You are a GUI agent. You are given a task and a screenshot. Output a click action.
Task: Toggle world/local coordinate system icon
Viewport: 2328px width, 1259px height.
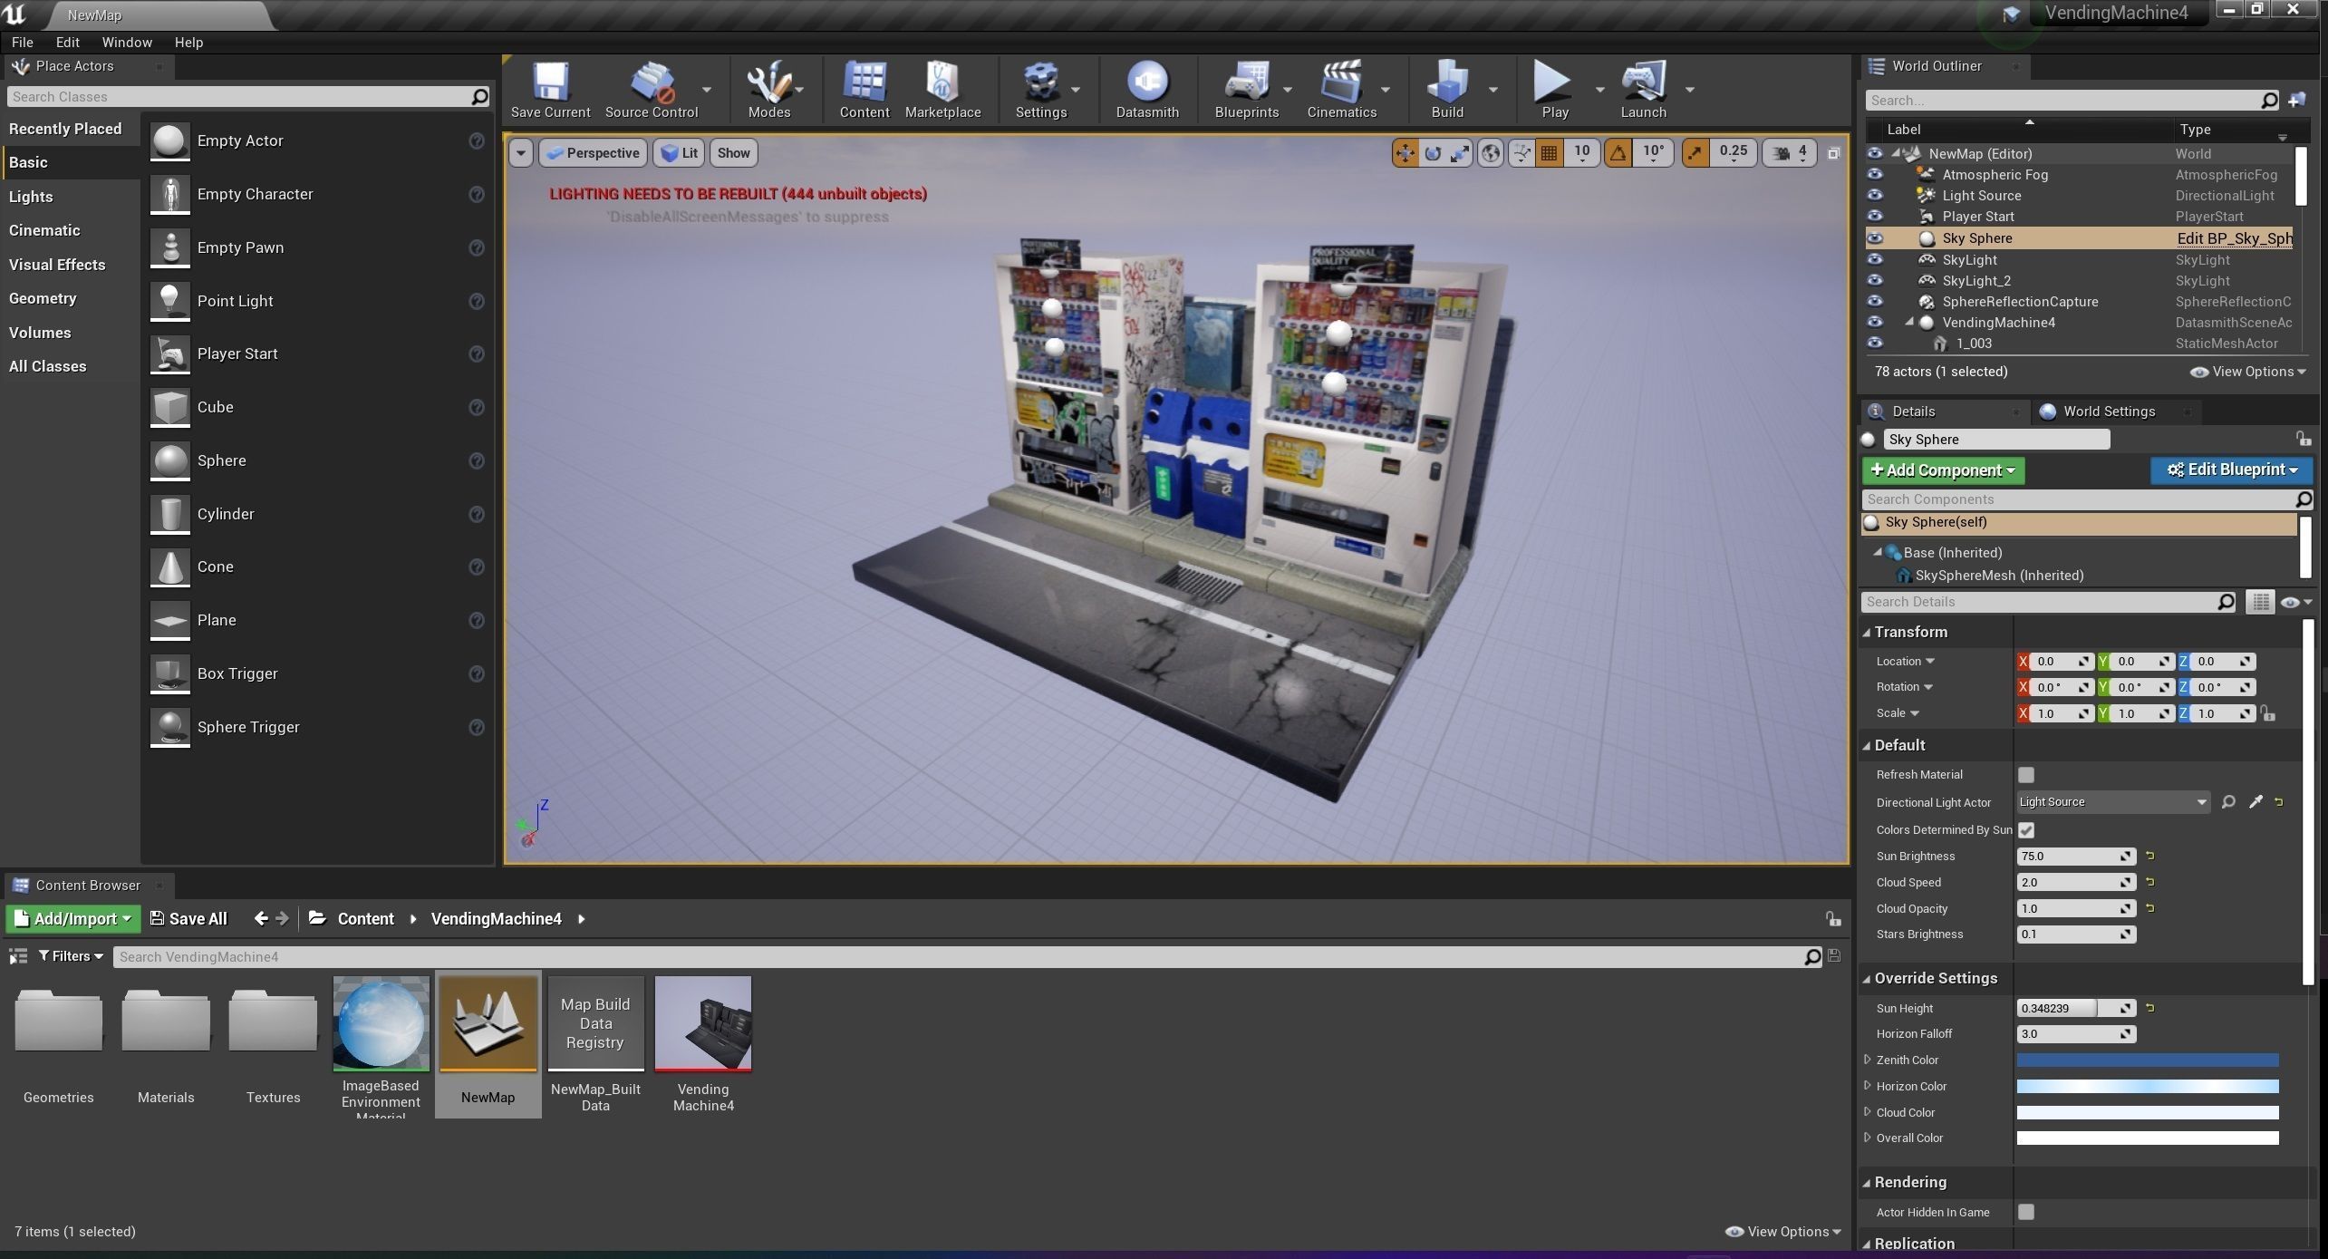tap(1491, 153)
